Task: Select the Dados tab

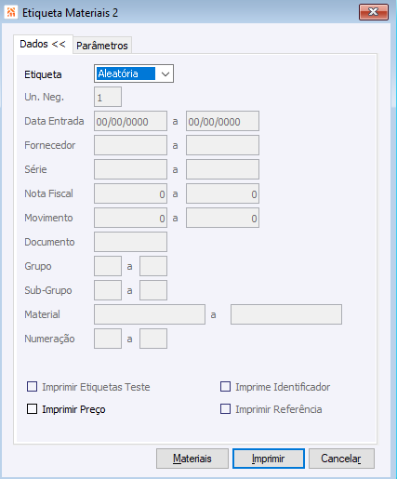Action: coord(43,44)
